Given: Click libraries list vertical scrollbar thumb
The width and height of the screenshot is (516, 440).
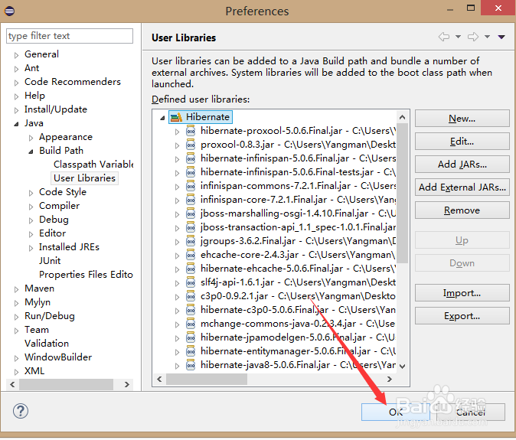Looking at the screenshot, I should pyautogui.click(x=402, y=193).
